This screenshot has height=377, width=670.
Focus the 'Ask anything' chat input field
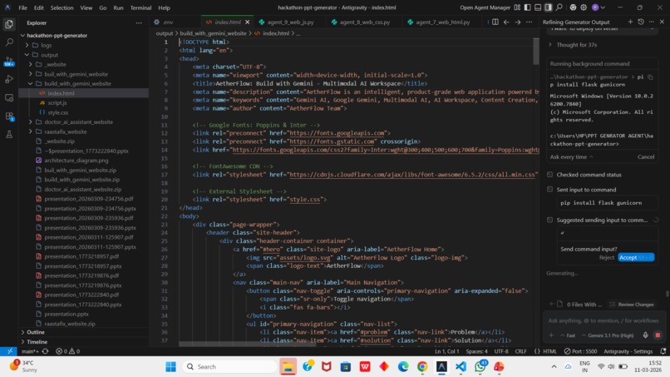tap(603, 320)
